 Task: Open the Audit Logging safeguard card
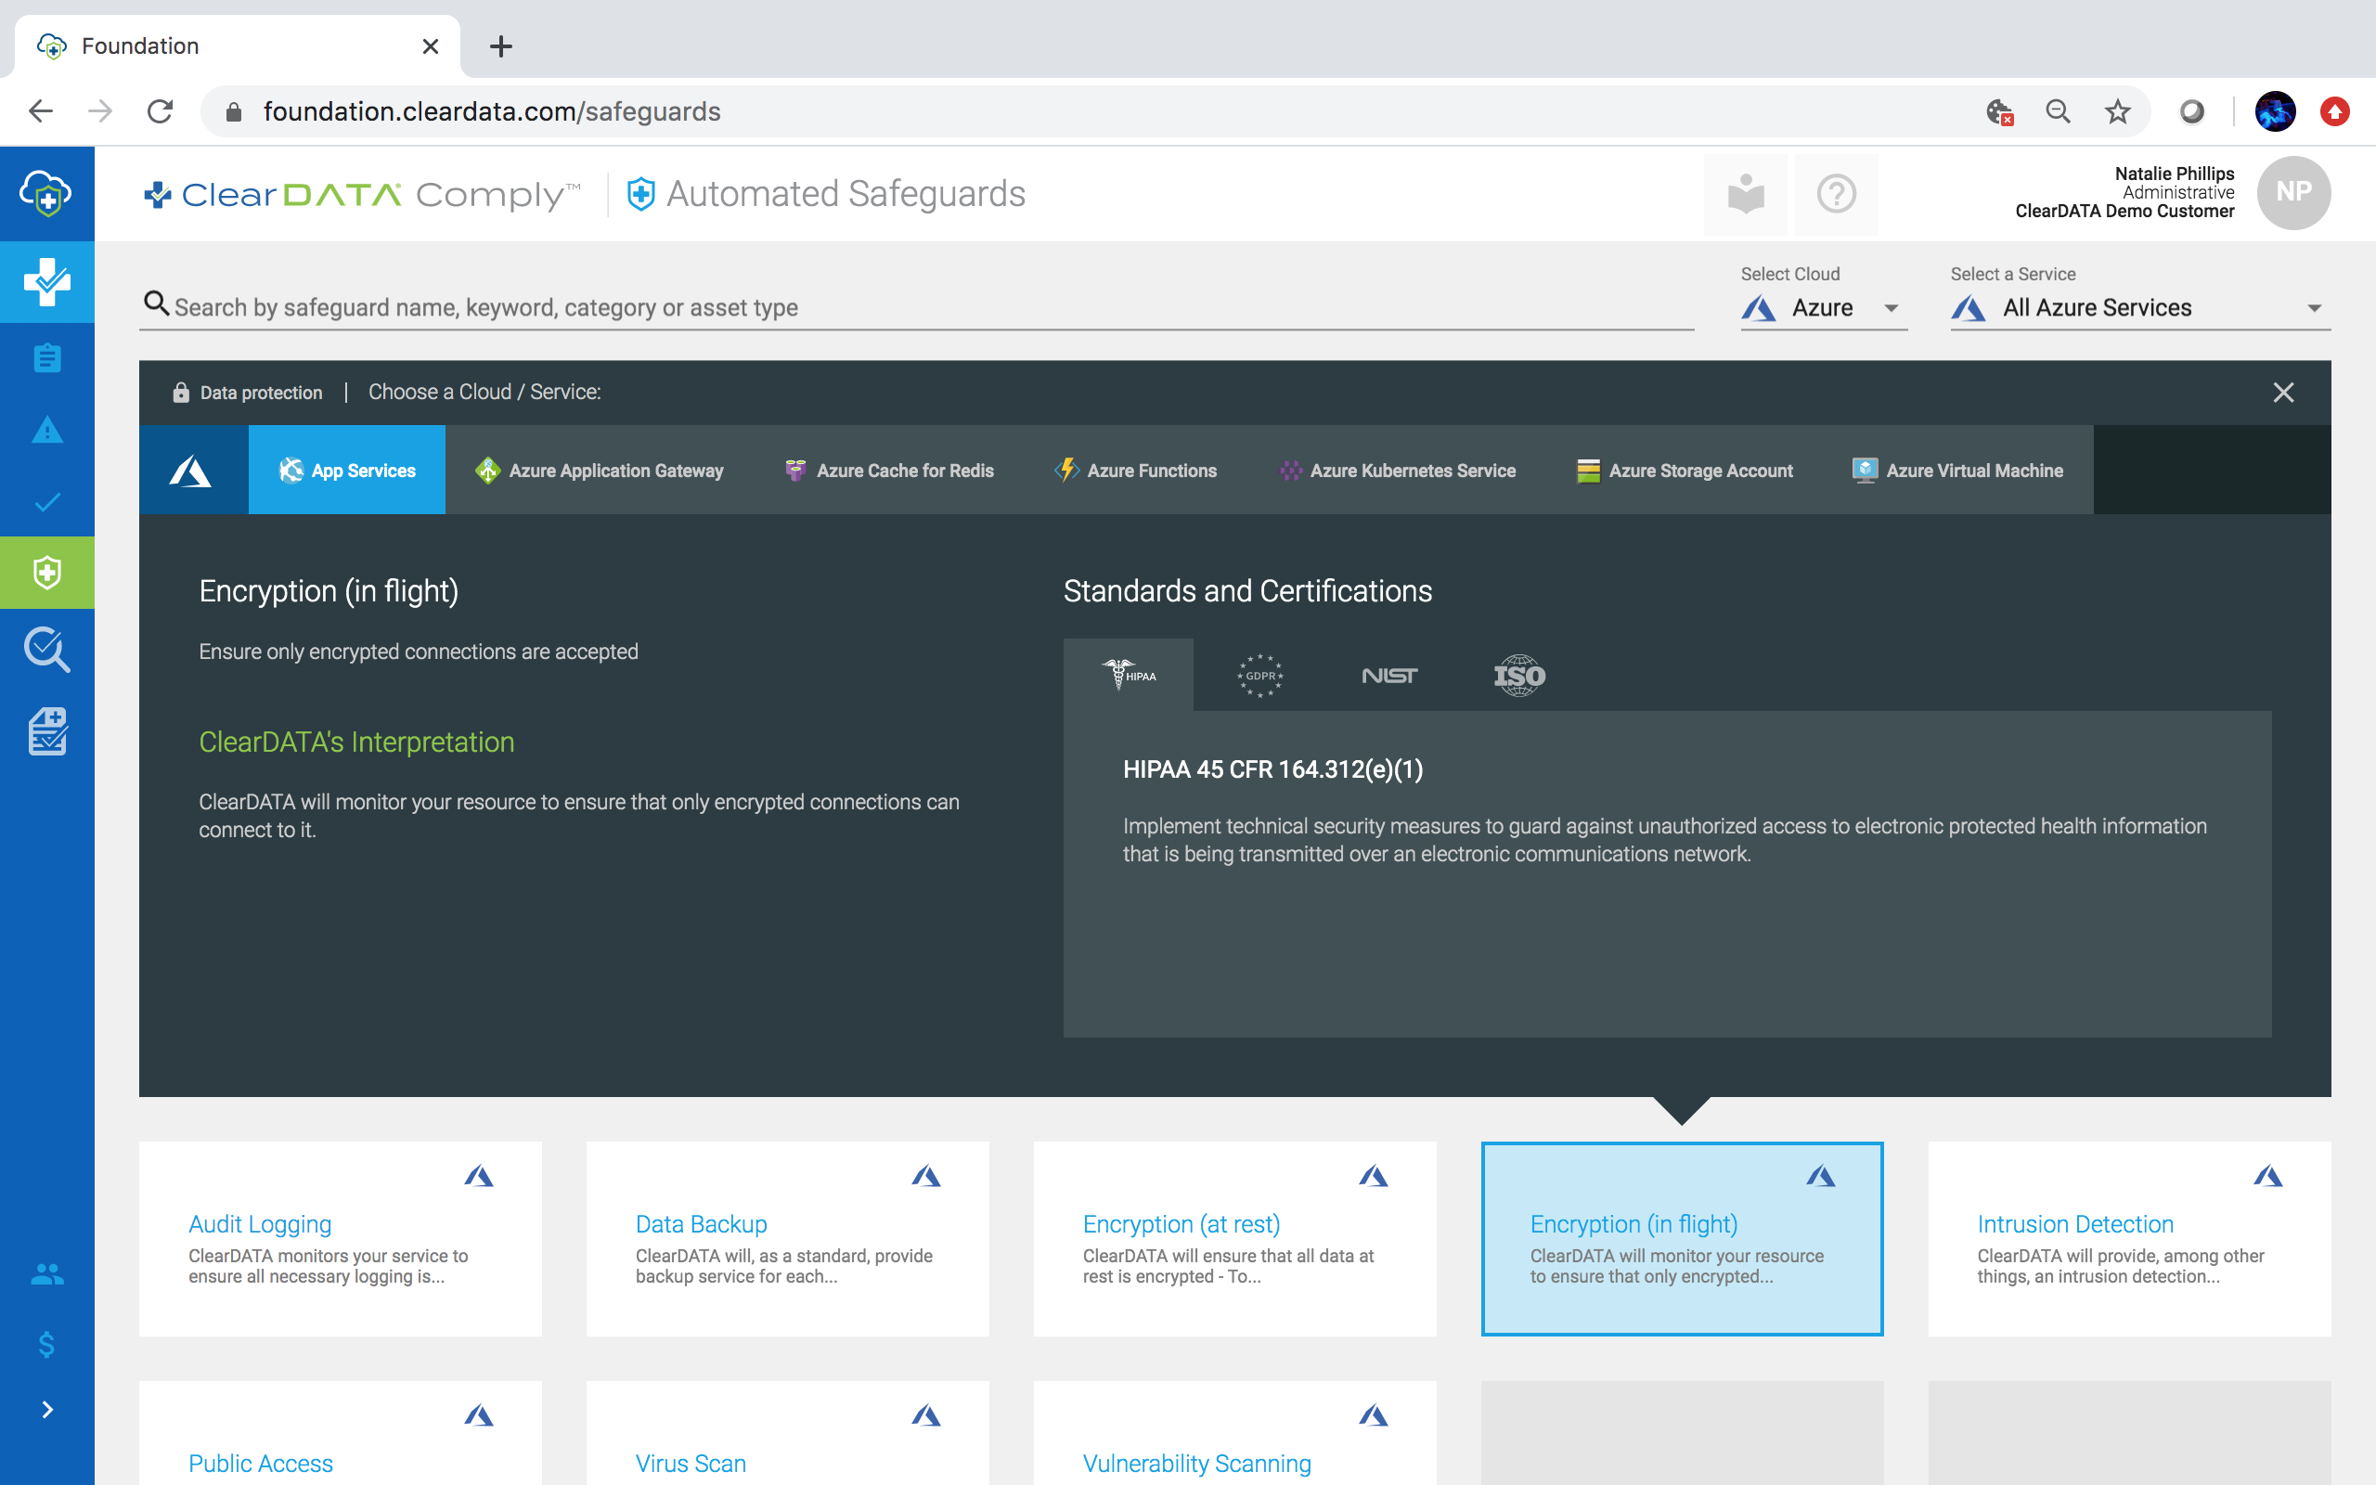tap(340, 1238)
